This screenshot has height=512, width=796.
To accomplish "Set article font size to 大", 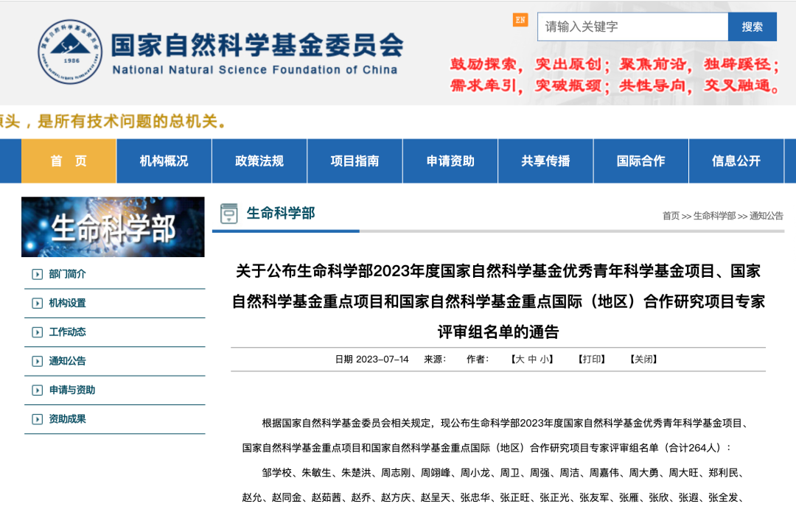I will [x=520, y=360].
